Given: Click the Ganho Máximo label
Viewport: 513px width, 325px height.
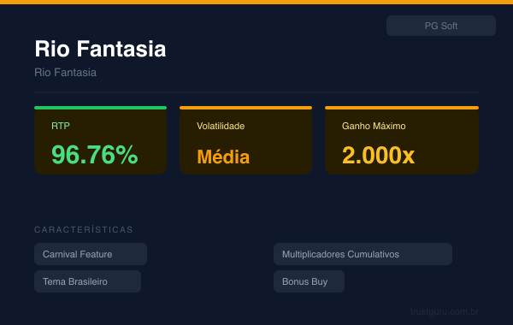Looking at the screenshot, I should [374, 126].
